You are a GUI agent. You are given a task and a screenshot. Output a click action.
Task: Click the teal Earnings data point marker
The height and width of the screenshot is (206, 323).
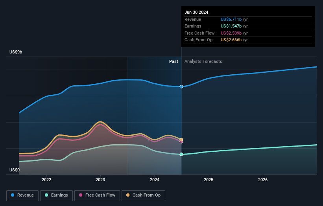(x=181, y=154)
